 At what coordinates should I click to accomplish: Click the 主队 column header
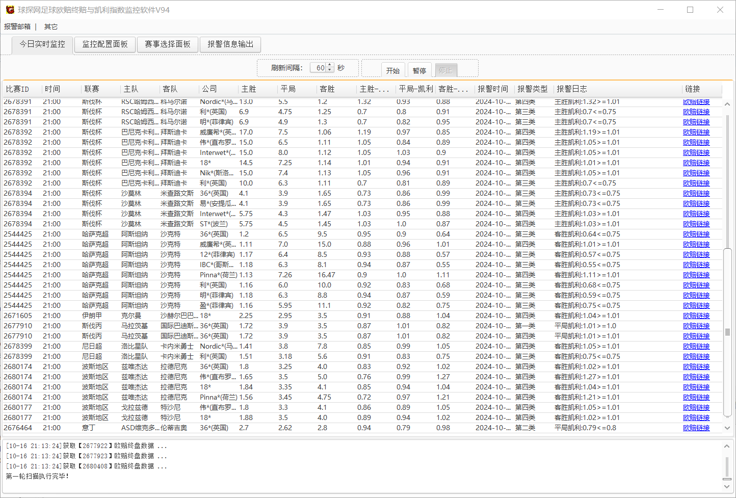pos(140,89)
